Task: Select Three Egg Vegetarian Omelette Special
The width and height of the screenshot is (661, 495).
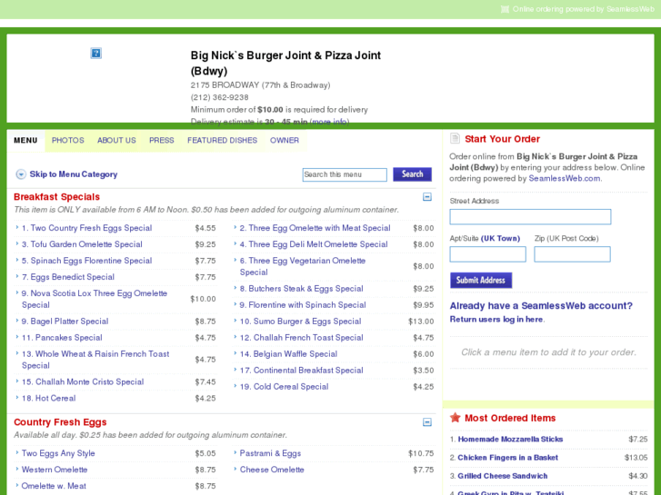Action: (x=303, y=266)
